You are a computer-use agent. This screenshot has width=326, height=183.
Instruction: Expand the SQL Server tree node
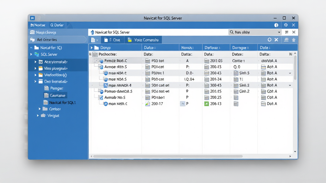click(31, 54)
